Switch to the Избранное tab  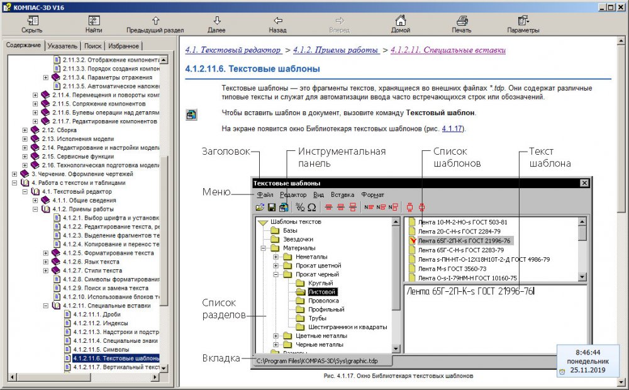[123, 46]
